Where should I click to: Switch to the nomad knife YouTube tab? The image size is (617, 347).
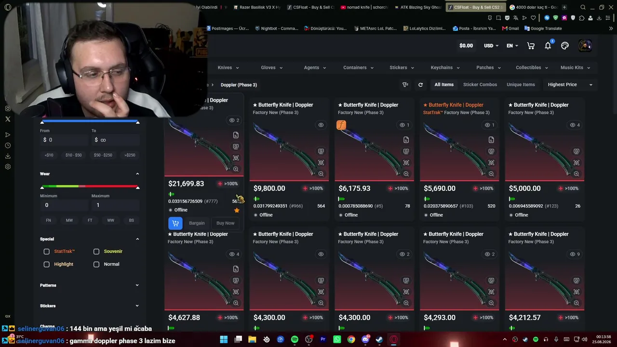pos(364,7)
